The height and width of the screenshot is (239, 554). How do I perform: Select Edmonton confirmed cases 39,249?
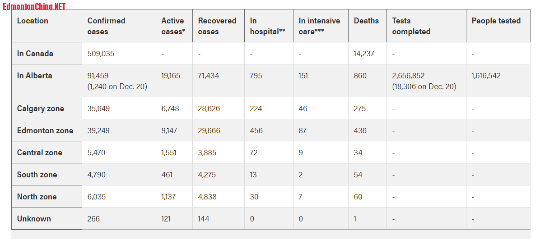click(x=98, y=131)
